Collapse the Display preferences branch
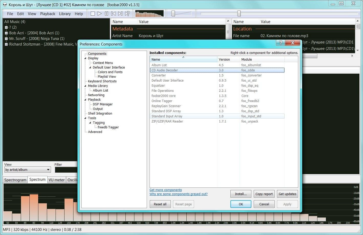This screenshot has height=235, width=363. click(86, 58)
